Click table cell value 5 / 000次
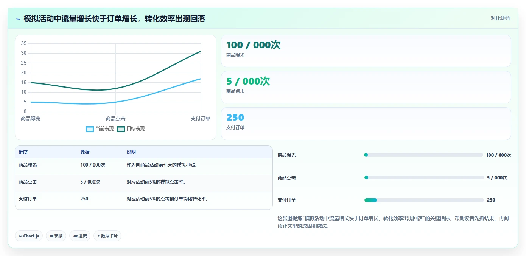 [x=90, y=182]
